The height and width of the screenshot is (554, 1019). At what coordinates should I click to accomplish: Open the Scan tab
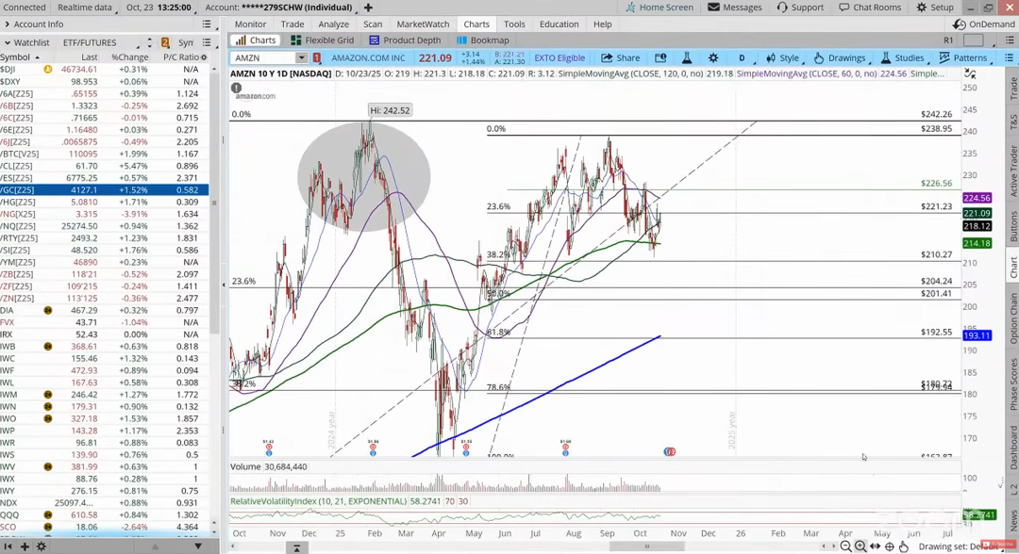[x=373, y=24]
